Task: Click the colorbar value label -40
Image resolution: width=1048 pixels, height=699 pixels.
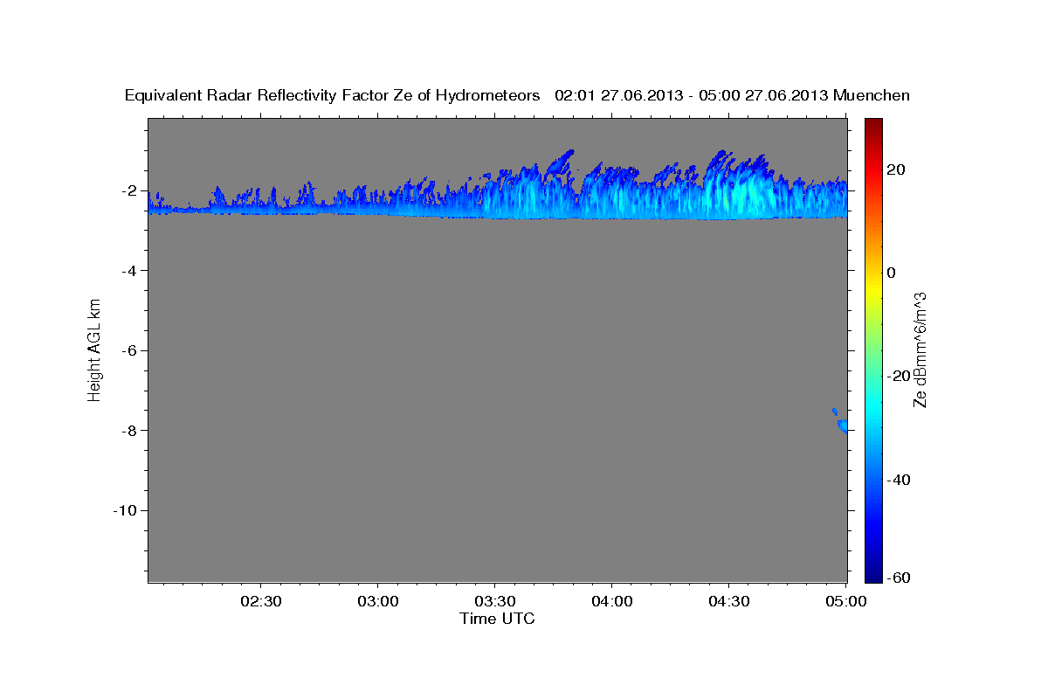Action: point(900,480)
